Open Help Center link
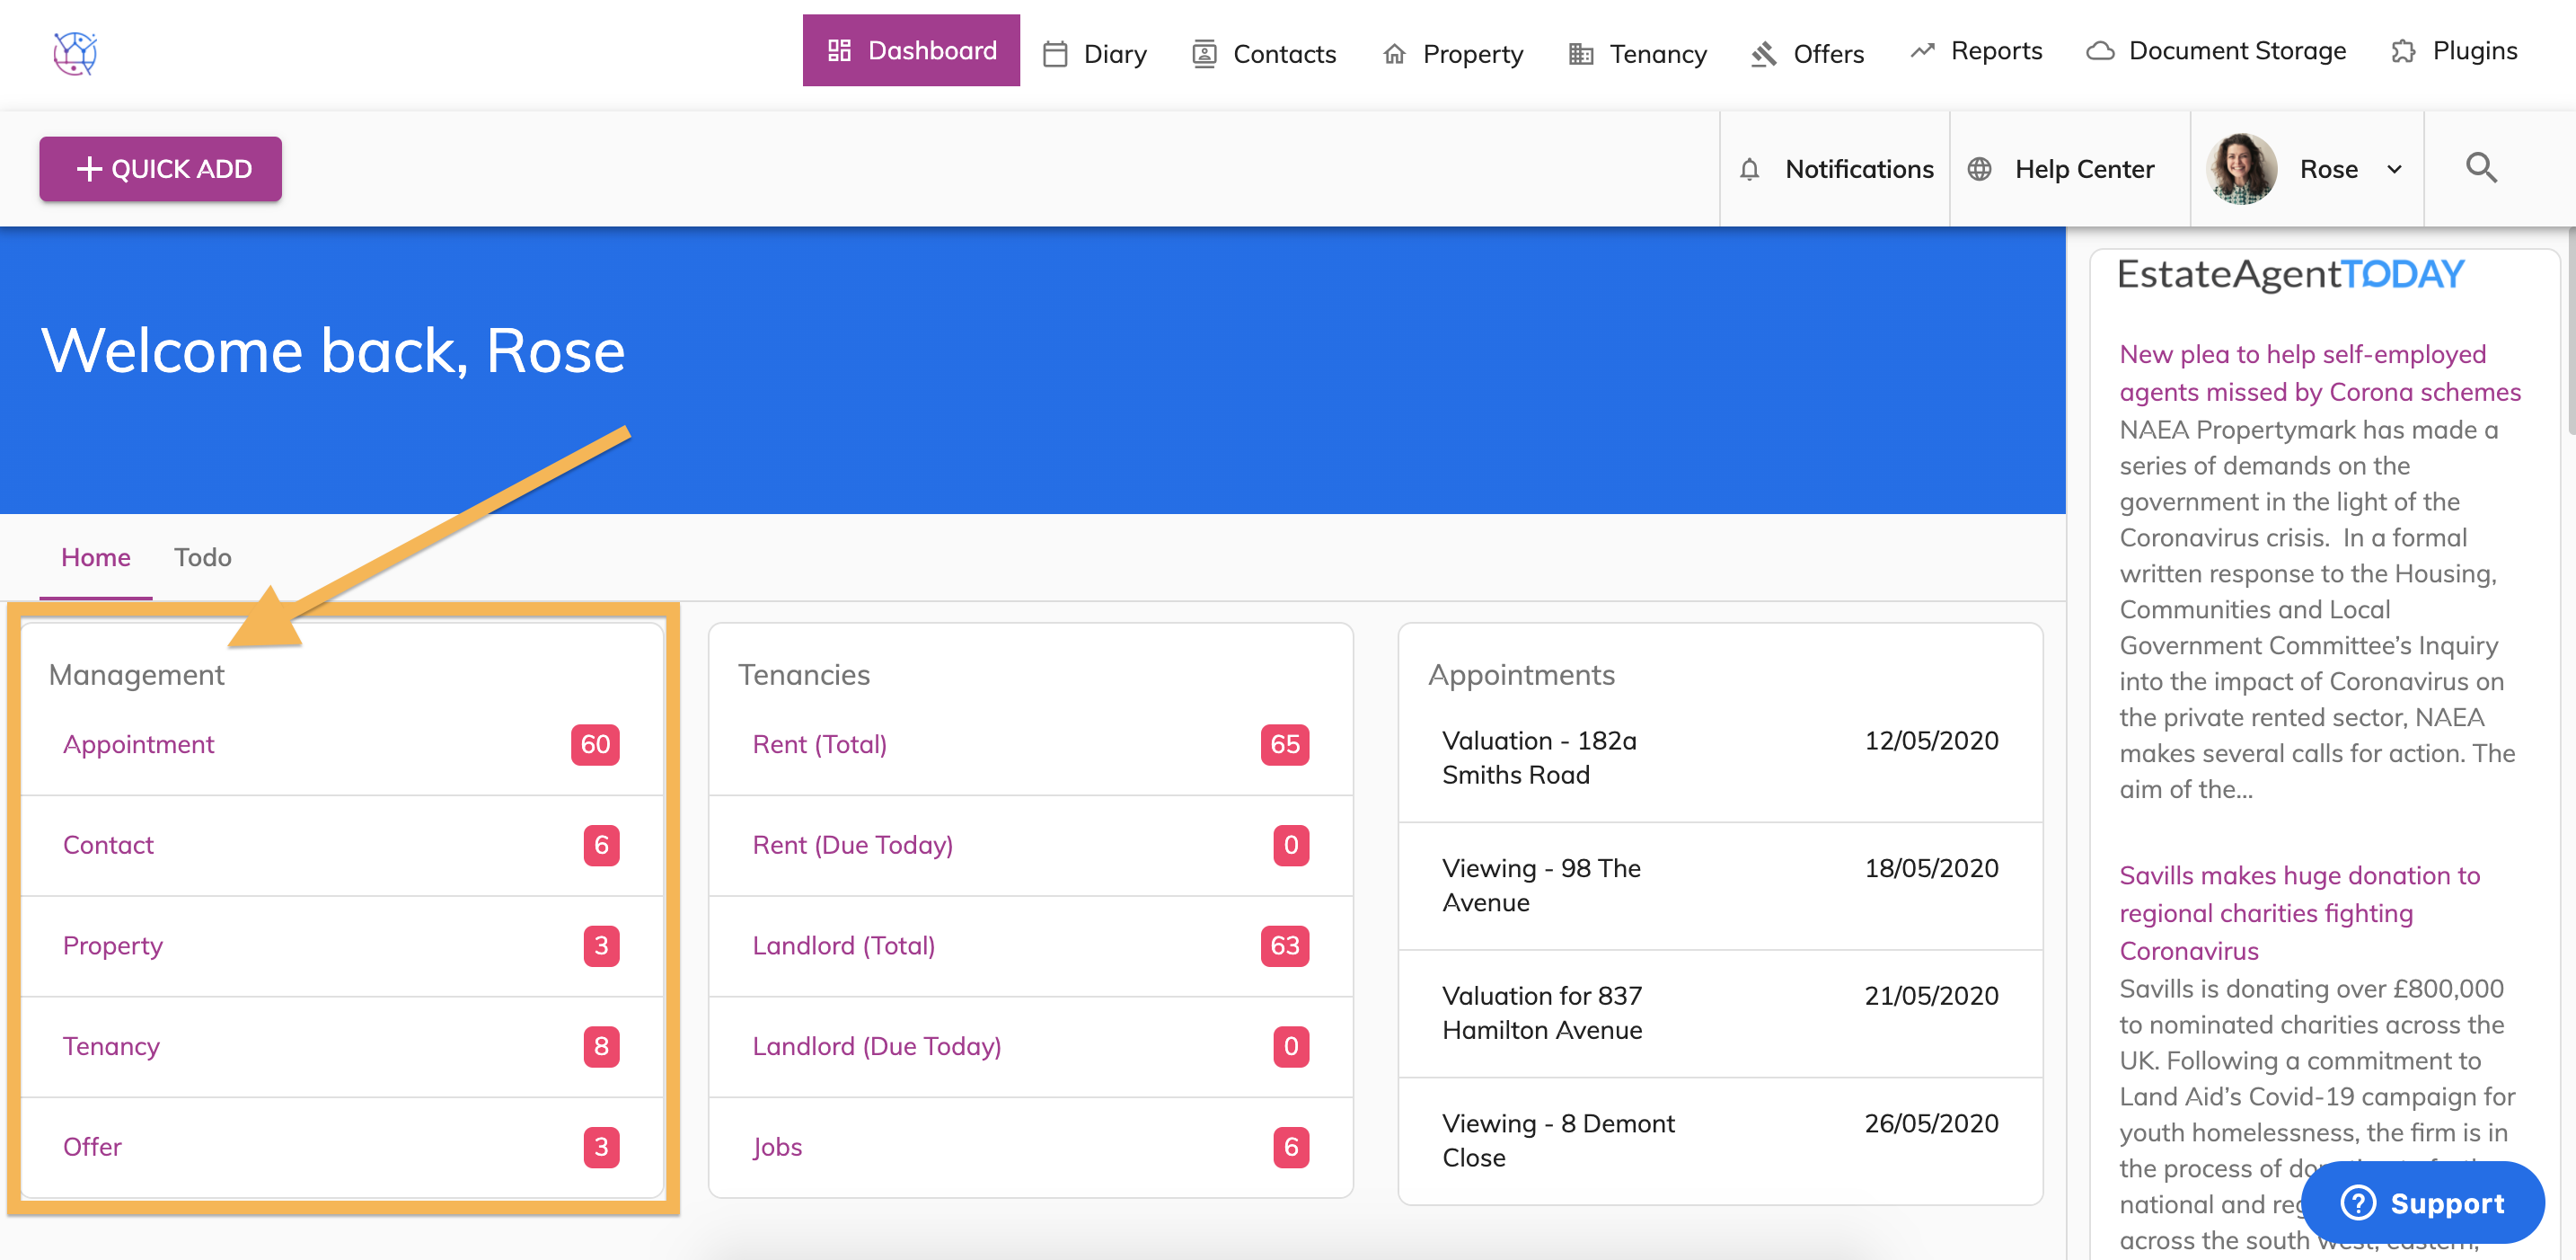2576x1260 pixels. click(x=2084, y=169)
